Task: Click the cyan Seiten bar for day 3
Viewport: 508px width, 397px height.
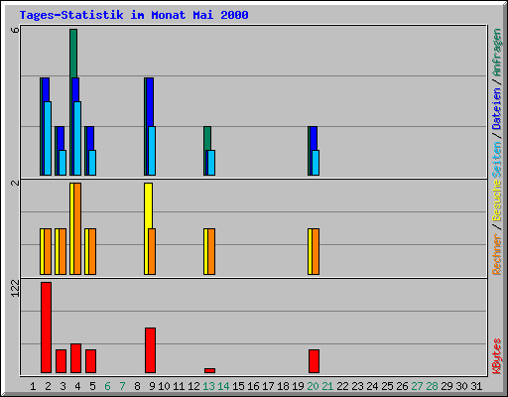Action: (x=63, y=163)
